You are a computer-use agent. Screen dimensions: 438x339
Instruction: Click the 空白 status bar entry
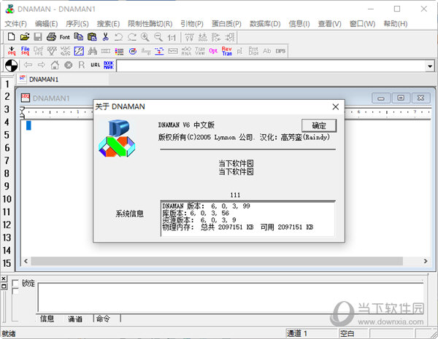pyautogui.click(x=353, y=333)
